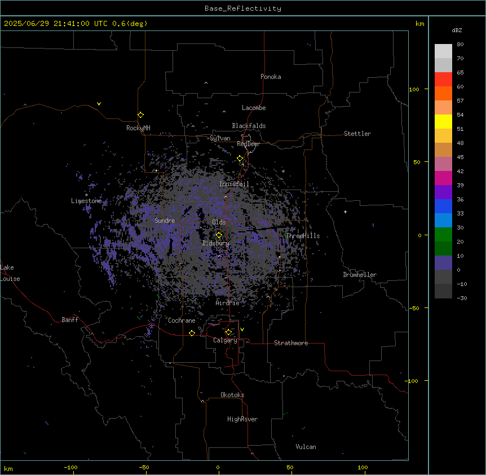486x475 pixels.
Task: Click the yellow diamond marker south of RedDeer
Action: (240, 159)
